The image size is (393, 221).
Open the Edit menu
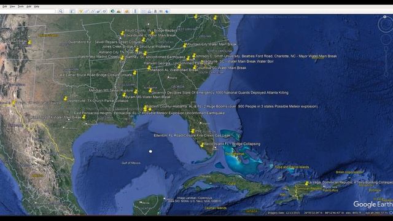pyautogui.click(x=5, y=7)
